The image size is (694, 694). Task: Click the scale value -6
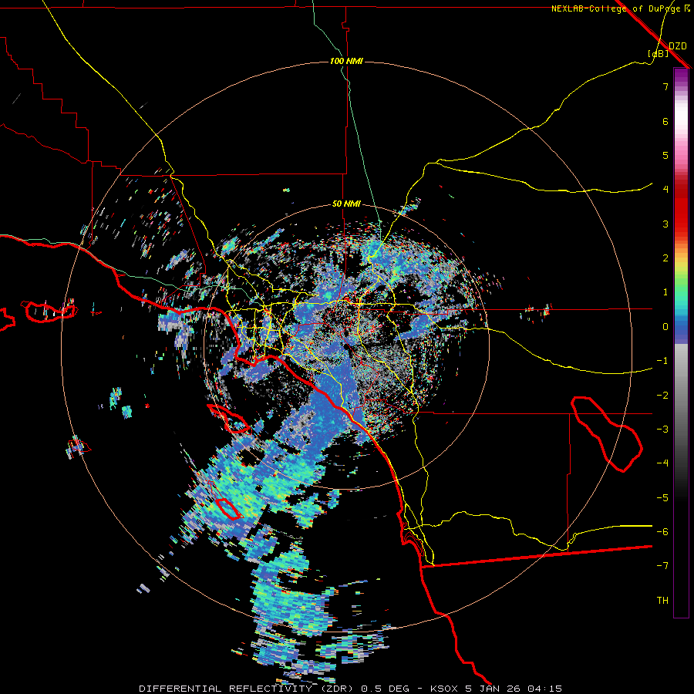point(662,532)
